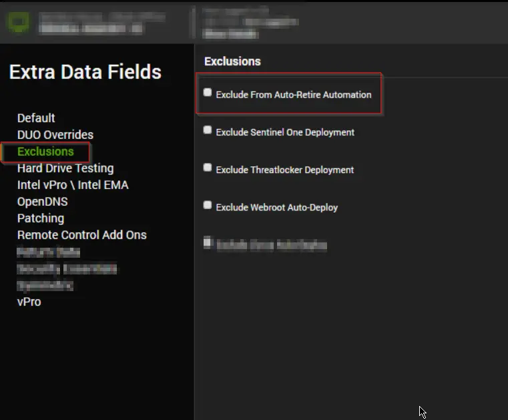The height and width of the screenshot is (420, 508).
Task: Open Hard Drive Testing section
Action: pyautogui.click(x=65, y=168)
